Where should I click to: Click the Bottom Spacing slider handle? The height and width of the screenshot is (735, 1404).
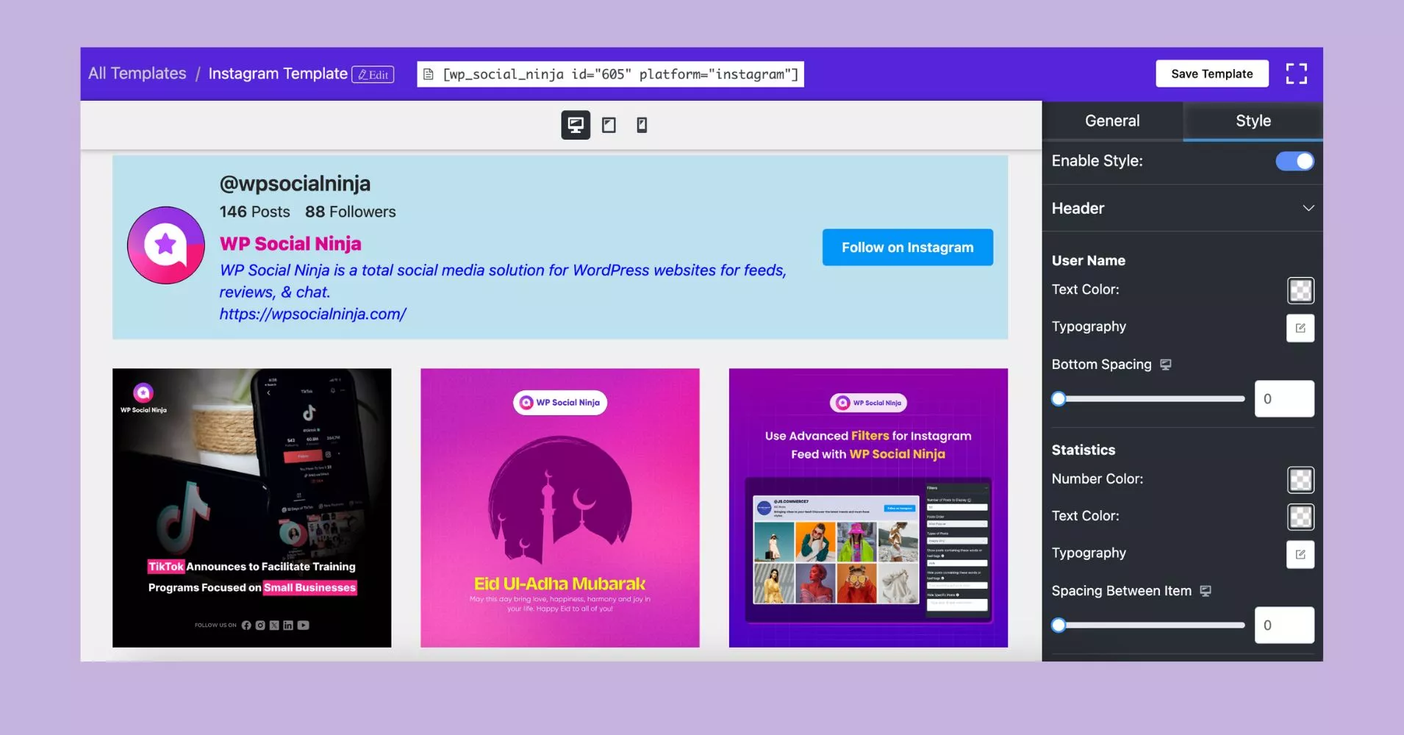coord(1059,398)
